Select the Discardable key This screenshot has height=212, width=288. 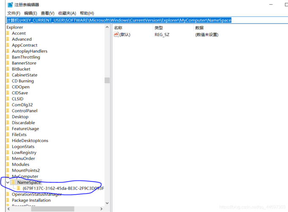click(x=23, y=123)
